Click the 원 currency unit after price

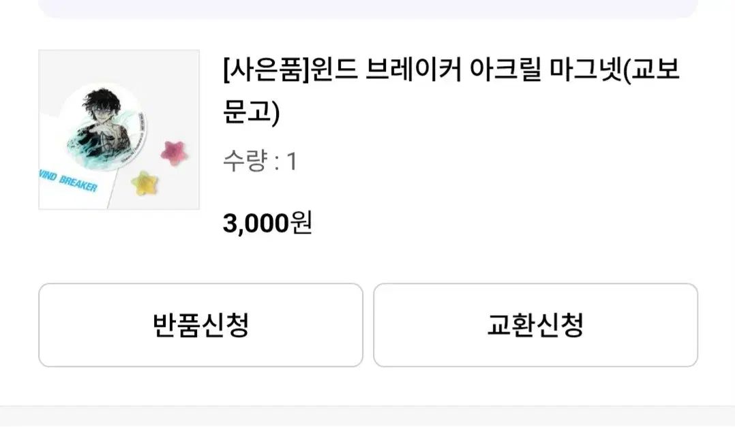[x=301, y=223]
